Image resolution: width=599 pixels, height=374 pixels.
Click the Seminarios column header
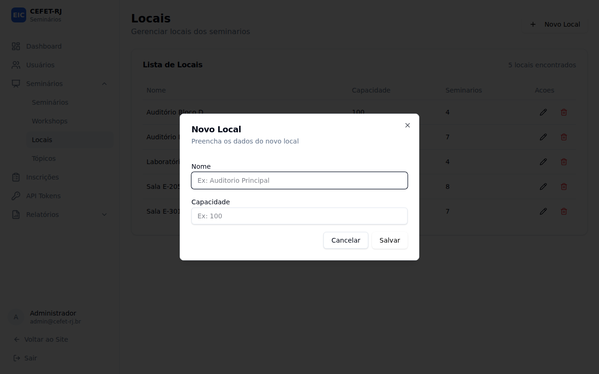tap(464, 90)
